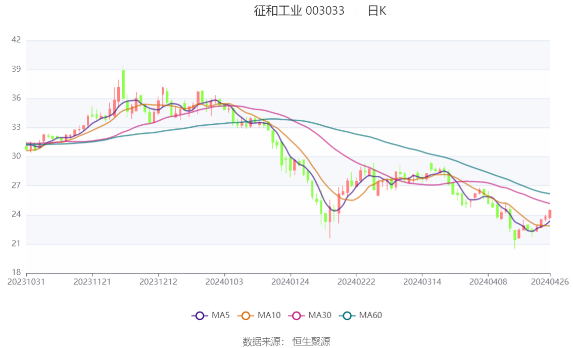
Task: Click x-axis date label 20240222
Action: pos(356,282)
